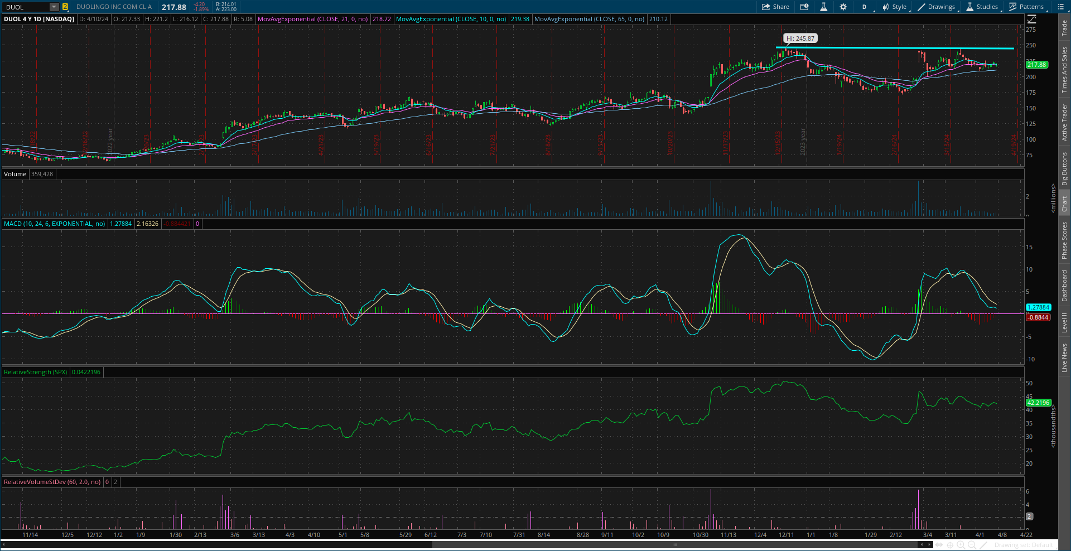Open the Phase Scores tab
Screen dimensions: 1071x551
tap(1064, 240)
